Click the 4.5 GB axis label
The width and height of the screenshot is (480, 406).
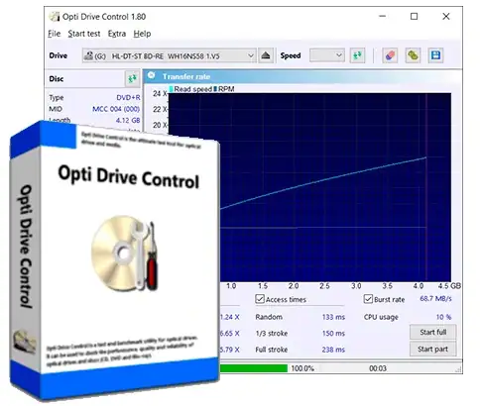pos(449,286)
